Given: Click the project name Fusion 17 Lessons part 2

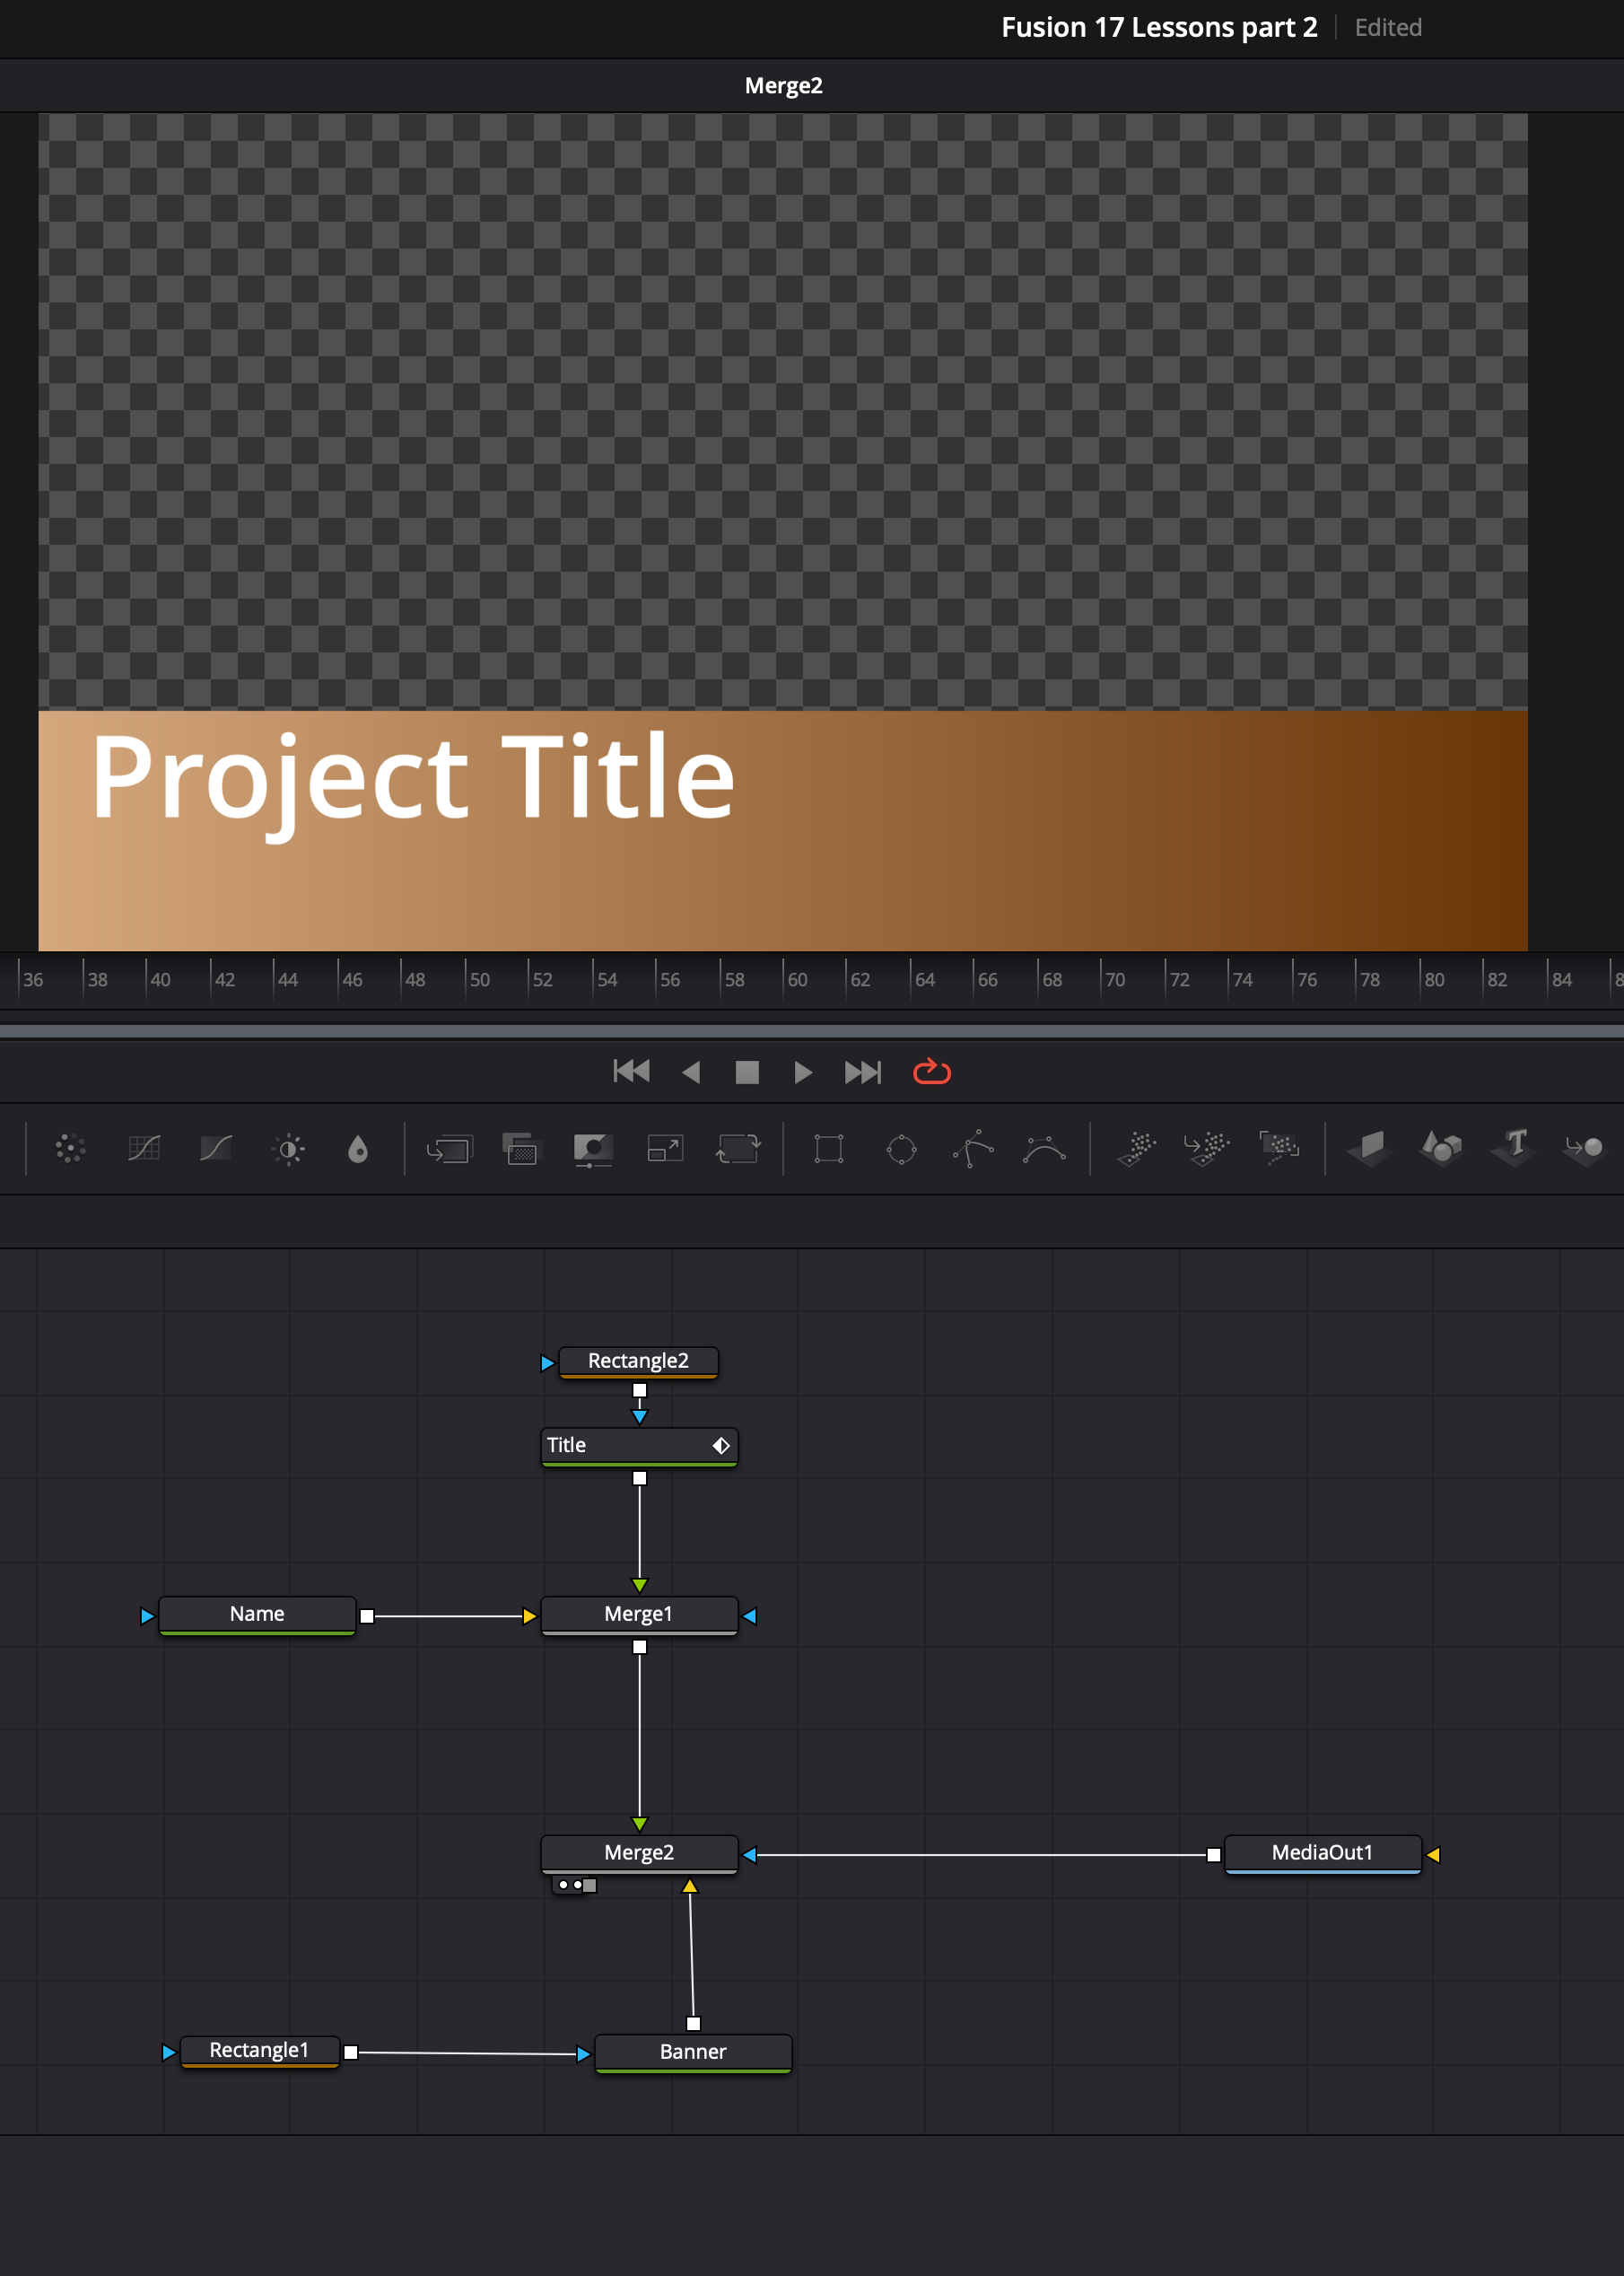Looking at the screenshot, I should 1159,27.
